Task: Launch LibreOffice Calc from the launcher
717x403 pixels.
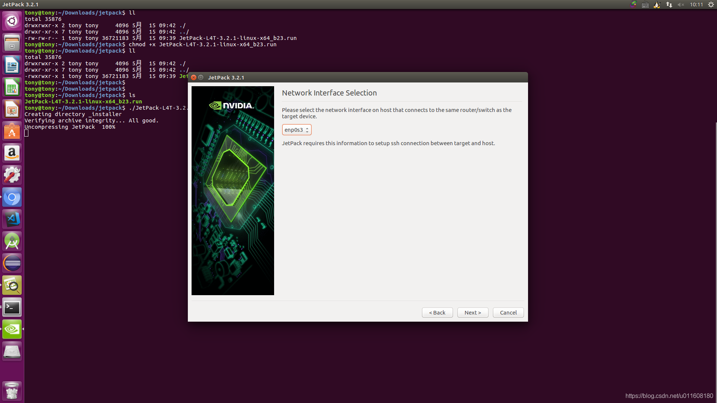Action: 12,87
